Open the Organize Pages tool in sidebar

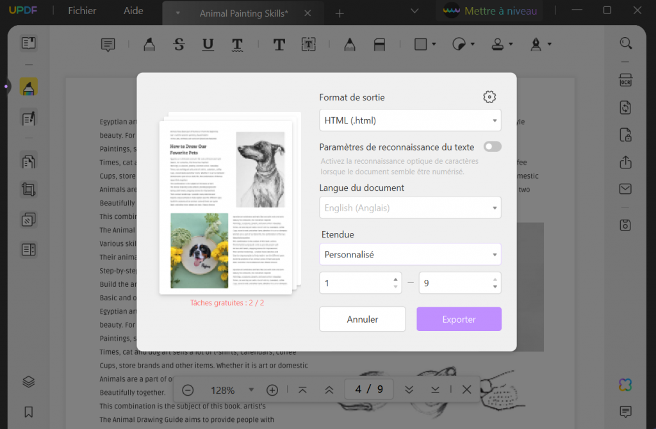pos(28,161)
